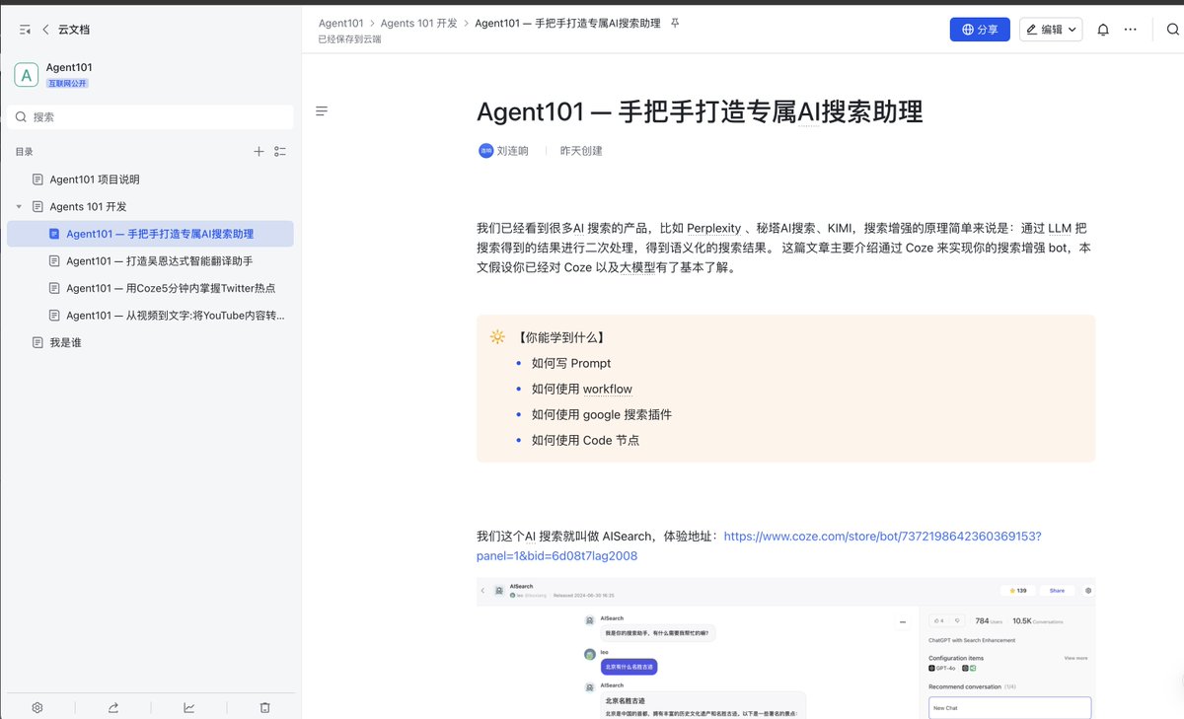The width and height of the screenshot is (1184, 719).
Task: Click the document main title heading
Action: pyautogui.click(x=700, y=111)
